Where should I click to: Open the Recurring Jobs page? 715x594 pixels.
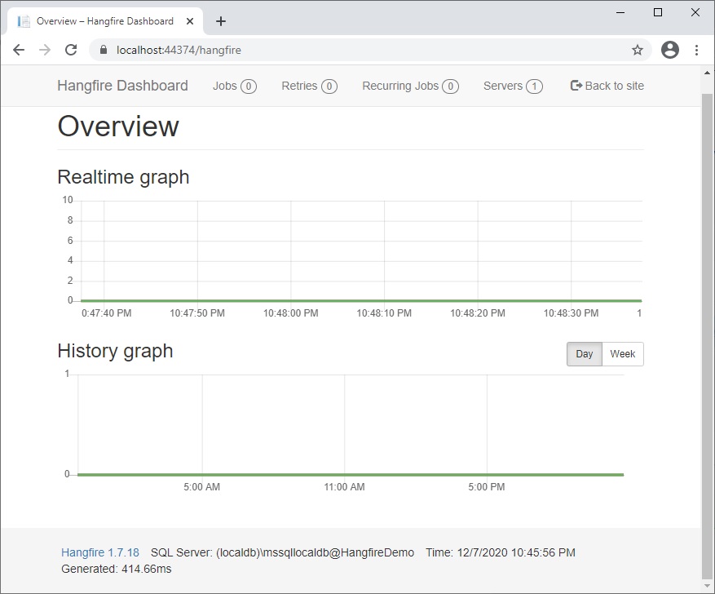click(410, 86)
